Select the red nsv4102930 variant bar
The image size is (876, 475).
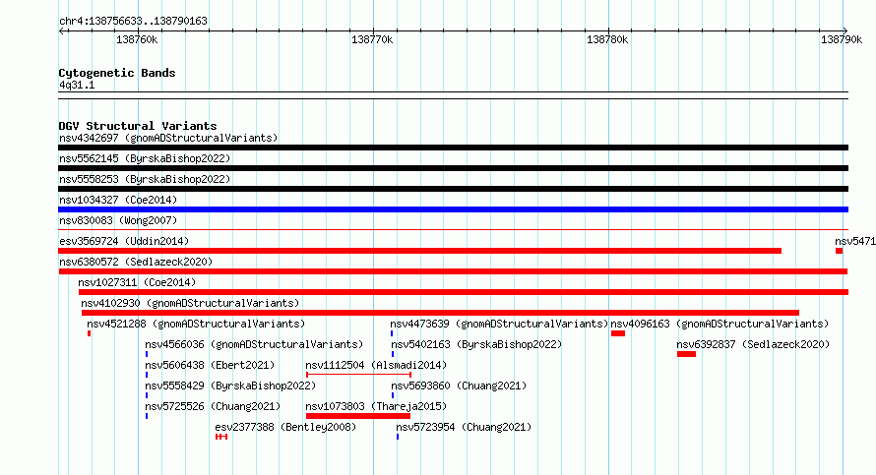point(440,313)
